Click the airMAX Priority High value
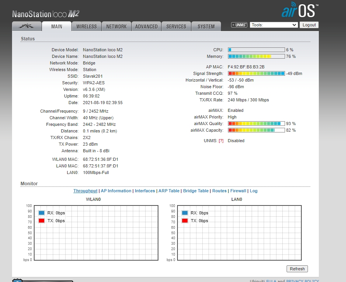 click(x=232, y=117)
